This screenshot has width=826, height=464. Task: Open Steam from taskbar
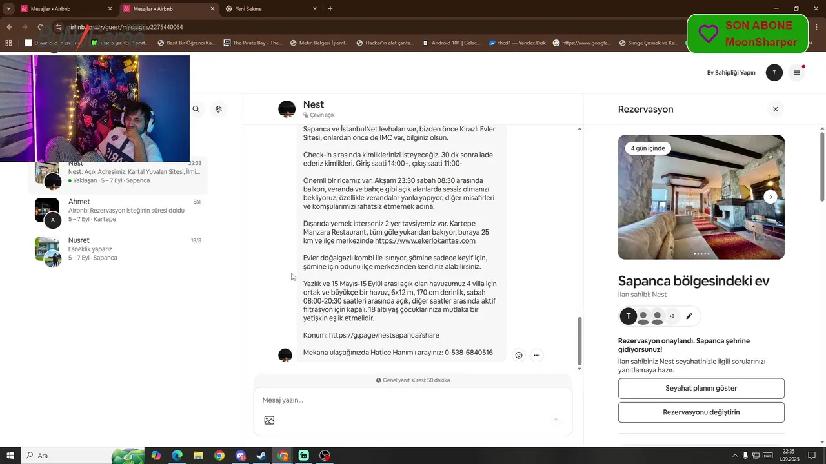261,456
